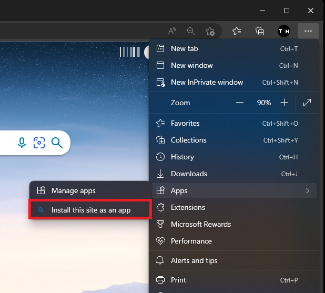325x293 pixels.
Task: Increase zoom with the plus button
Action: 284,103
